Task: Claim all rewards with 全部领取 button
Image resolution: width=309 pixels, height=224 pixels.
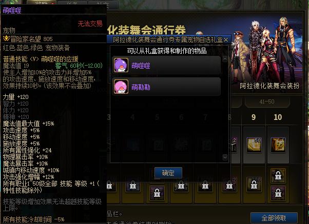Action: click(x=274, y=218)
